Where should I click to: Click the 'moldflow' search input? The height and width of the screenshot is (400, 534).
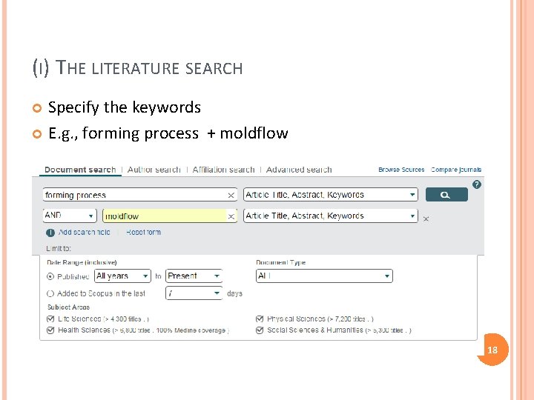click(170, 216)
